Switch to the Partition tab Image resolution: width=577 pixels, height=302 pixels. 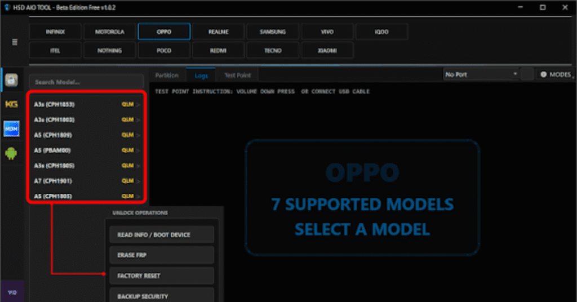pos(167,75)
